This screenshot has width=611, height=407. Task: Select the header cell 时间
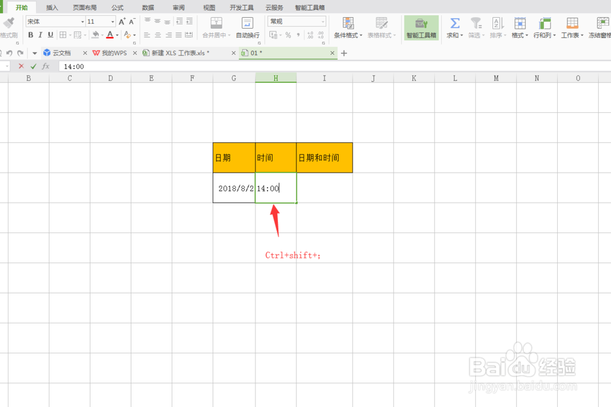coord(276,157)
